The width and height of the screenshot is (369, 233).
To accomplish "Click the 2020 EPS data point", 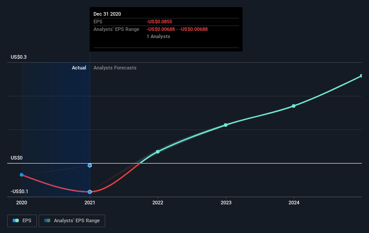I will coord(22,175).
